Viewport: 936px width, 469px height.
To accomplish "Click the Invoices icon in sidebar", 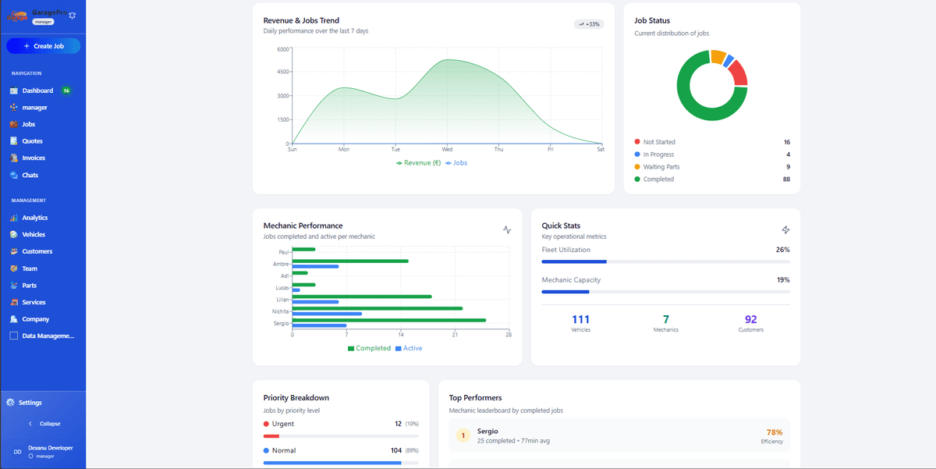I will coord(14,158).
